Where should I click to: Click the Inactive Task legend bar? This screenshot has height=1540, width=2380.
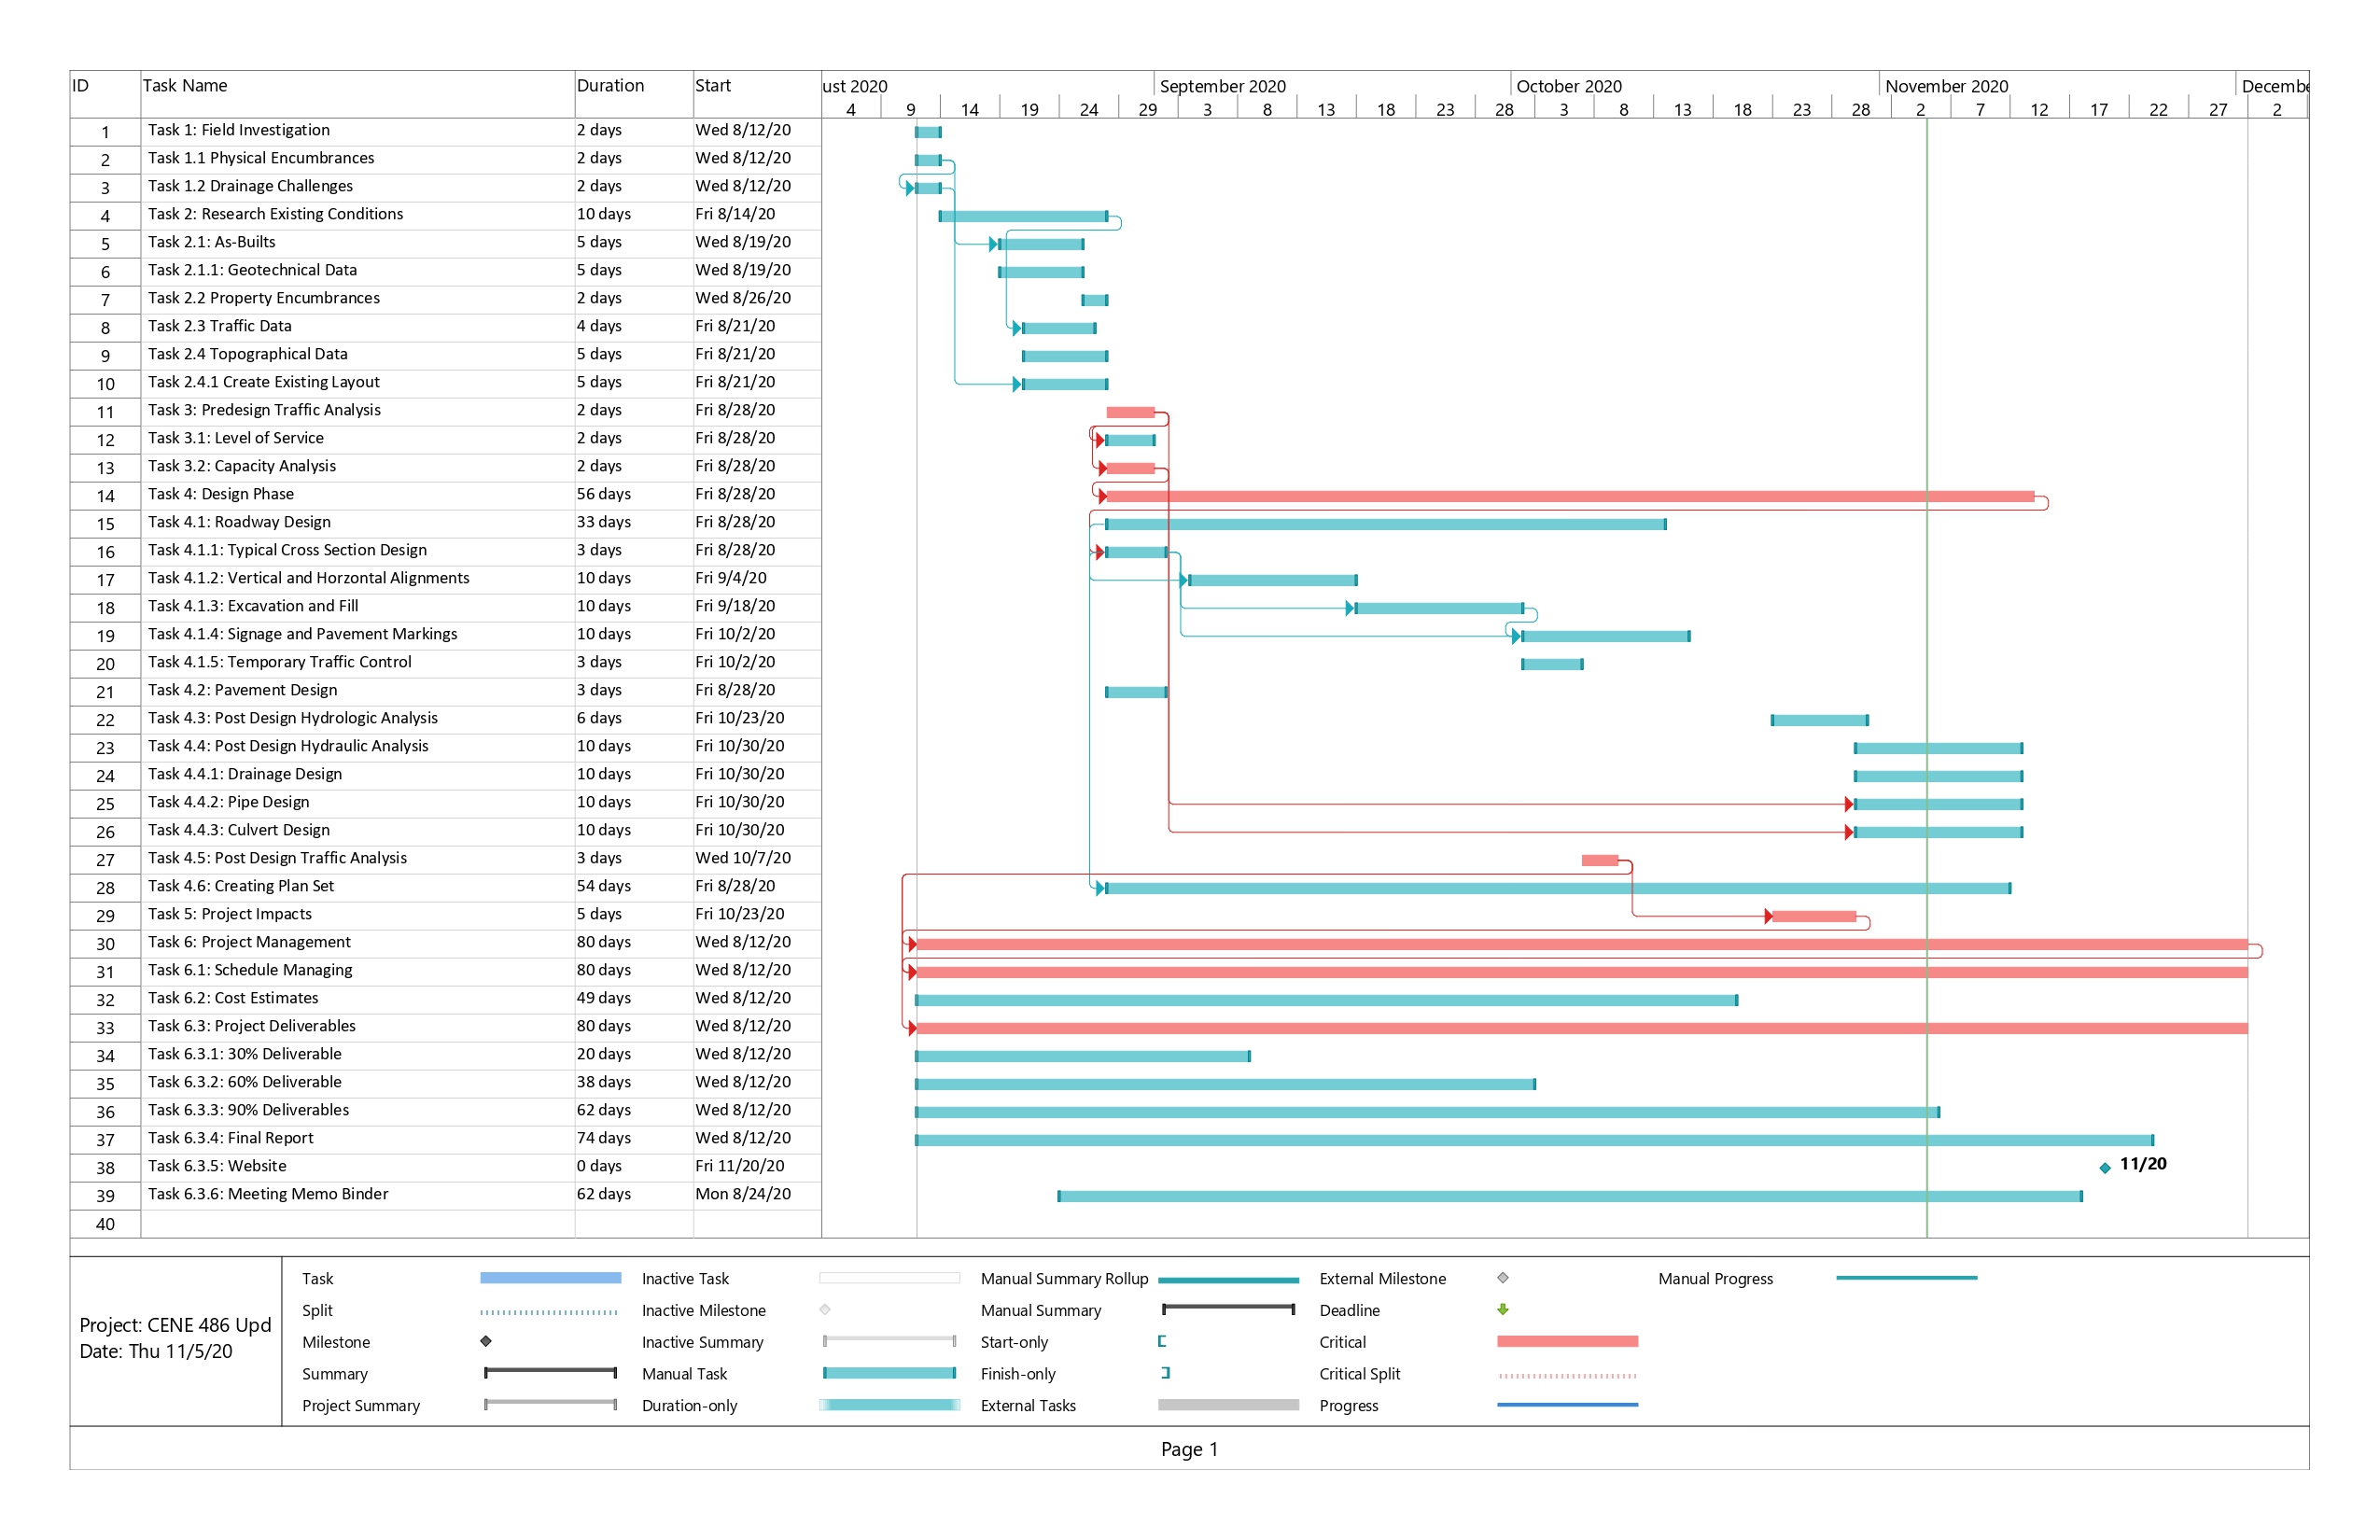coord(889,1277)
